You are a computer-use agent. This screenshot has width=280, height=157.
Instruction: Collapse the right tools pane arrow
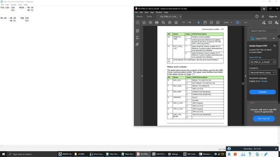pyautogui.click(x=245, y=76)
